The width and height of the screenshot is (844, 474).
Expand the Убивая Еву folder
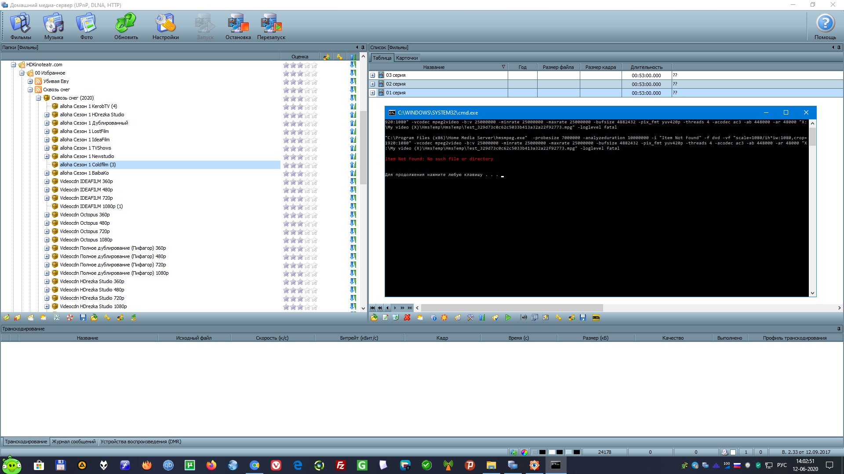(x=30, y=82)
